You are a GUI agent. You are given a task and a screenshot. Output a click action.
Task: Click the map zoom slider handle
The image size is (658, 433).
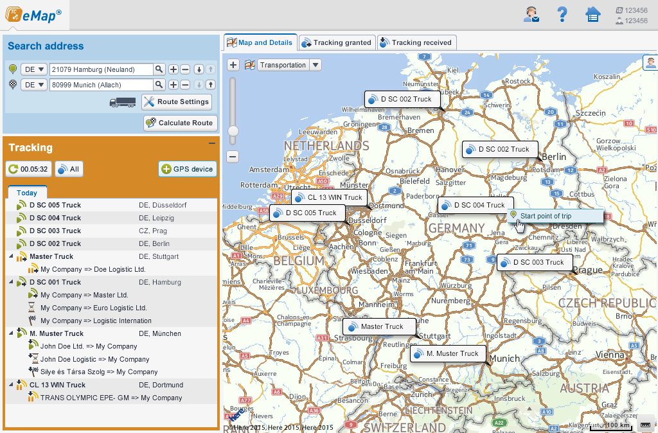point(233,131)
